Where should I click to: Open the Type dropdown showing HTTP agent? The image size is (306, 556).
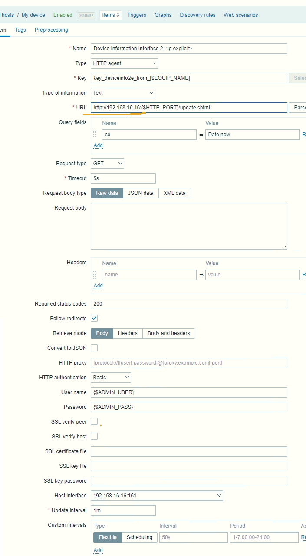click(x=124, y=63)
